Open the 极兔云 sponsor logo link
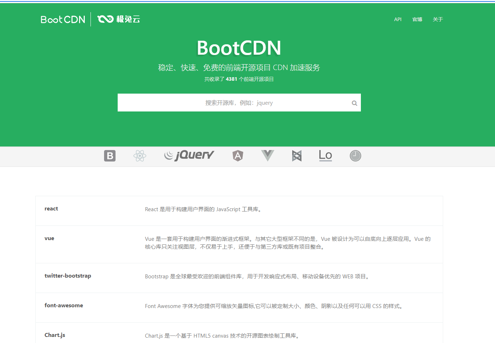Screen dimensions: 495x343 [x=119, y=19]
